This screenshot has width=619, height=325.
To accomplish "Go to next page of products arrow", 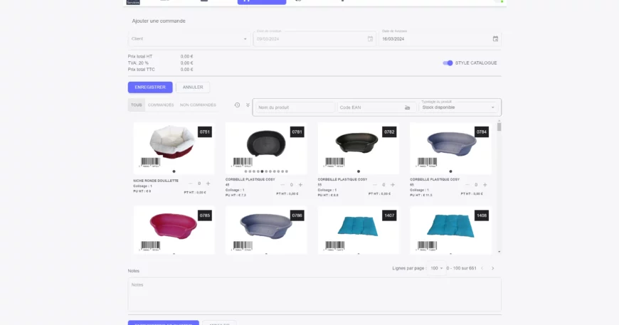I will [x=492, y=268].
